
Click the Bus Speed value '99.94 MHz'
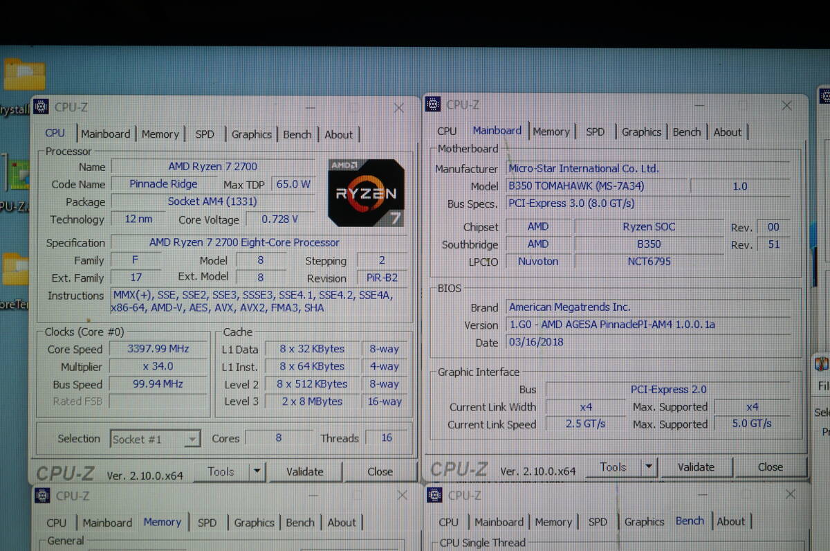158,384
